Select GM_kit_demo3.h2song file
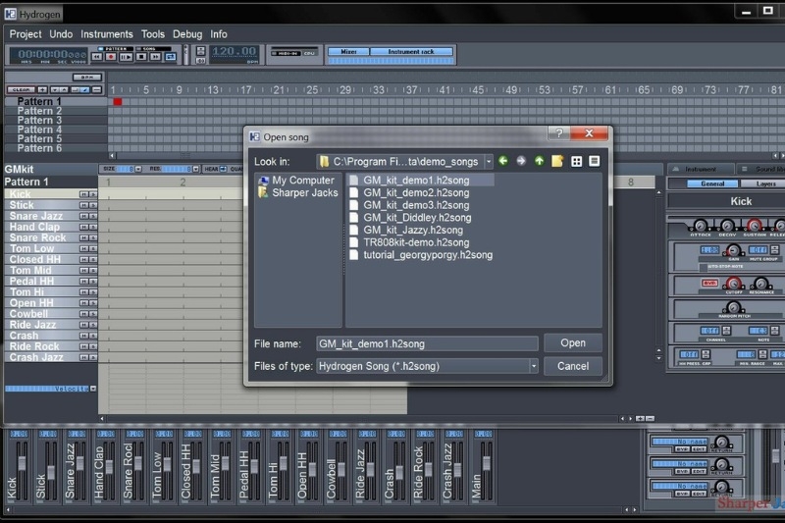This screenshot has height=523, width=785. (x=409, y=205)
